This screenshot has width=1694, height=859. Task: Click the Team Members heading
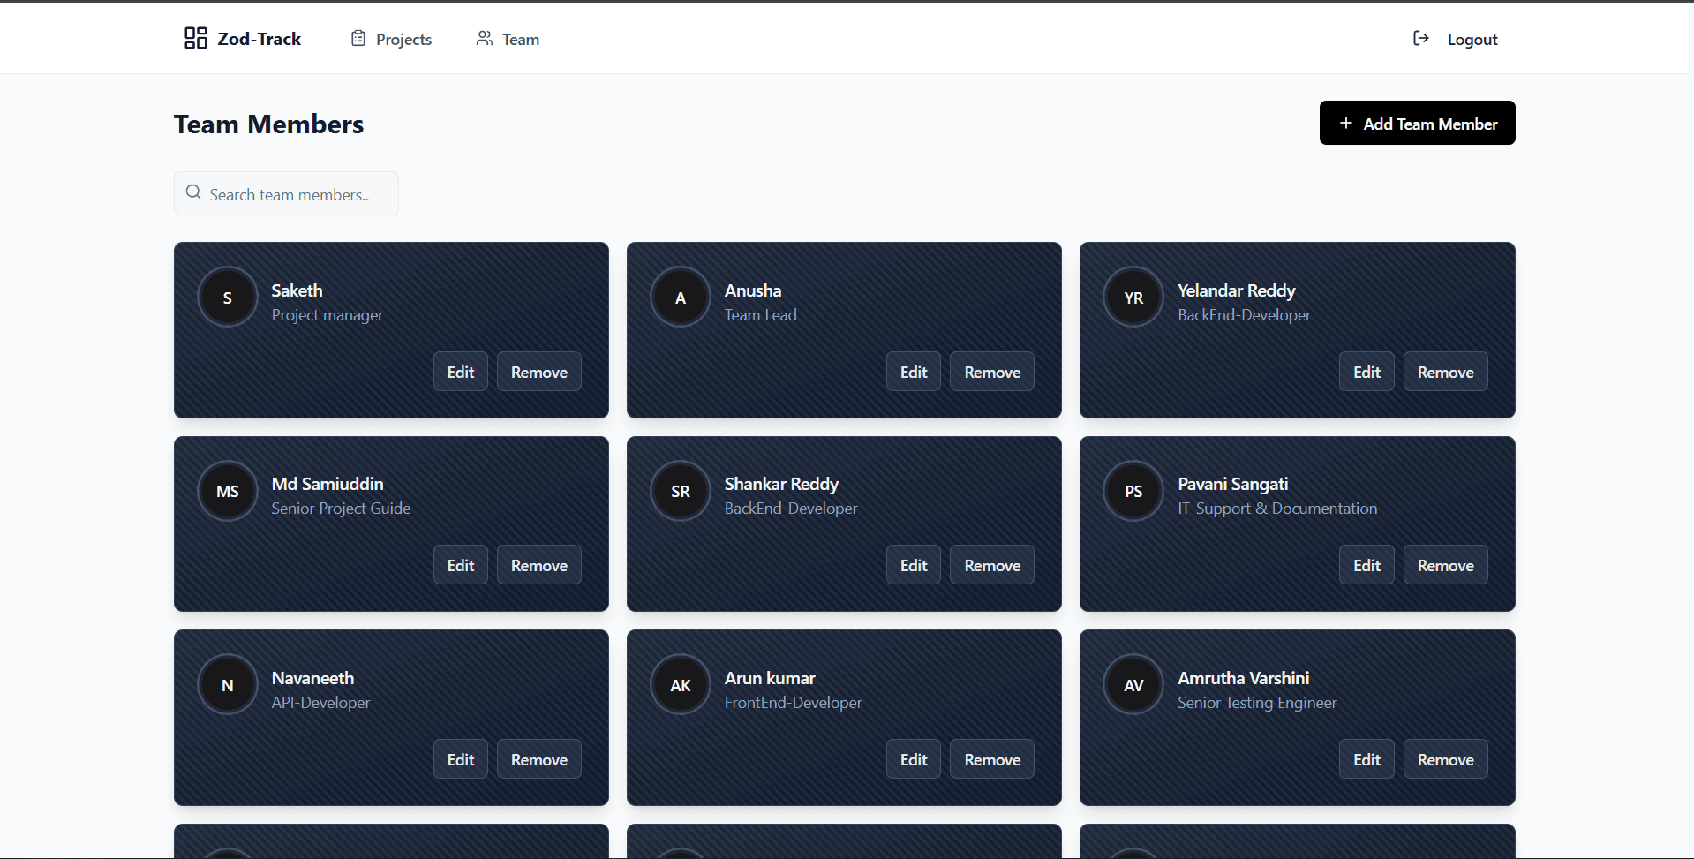pos(268,124)
